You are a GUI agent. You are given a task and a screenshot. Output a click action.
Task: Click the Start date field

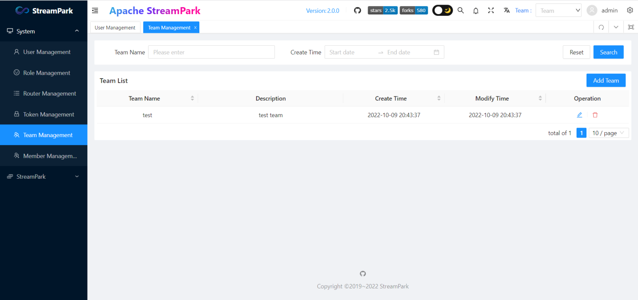pyautogui.click(x=351, y=52)
